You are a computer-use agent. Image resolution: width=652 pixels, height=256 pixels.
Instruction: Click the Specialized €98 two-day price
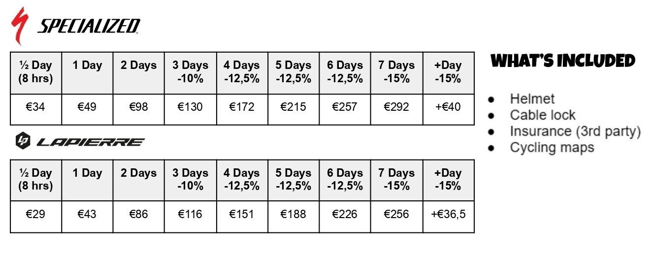pos(138,107)
